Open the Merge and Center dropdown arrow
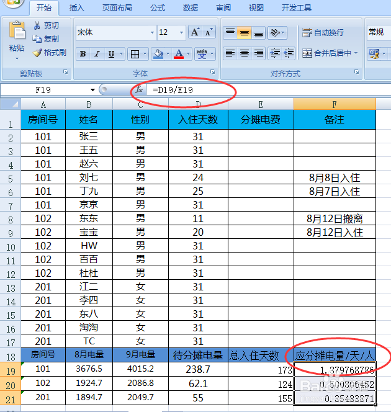Viewport: 391px width, 412px height. pyautogui.click(x=356, y=53)
